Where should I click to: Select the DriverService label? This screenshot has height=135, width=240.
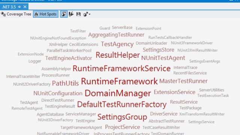click(x=163, y=114)
